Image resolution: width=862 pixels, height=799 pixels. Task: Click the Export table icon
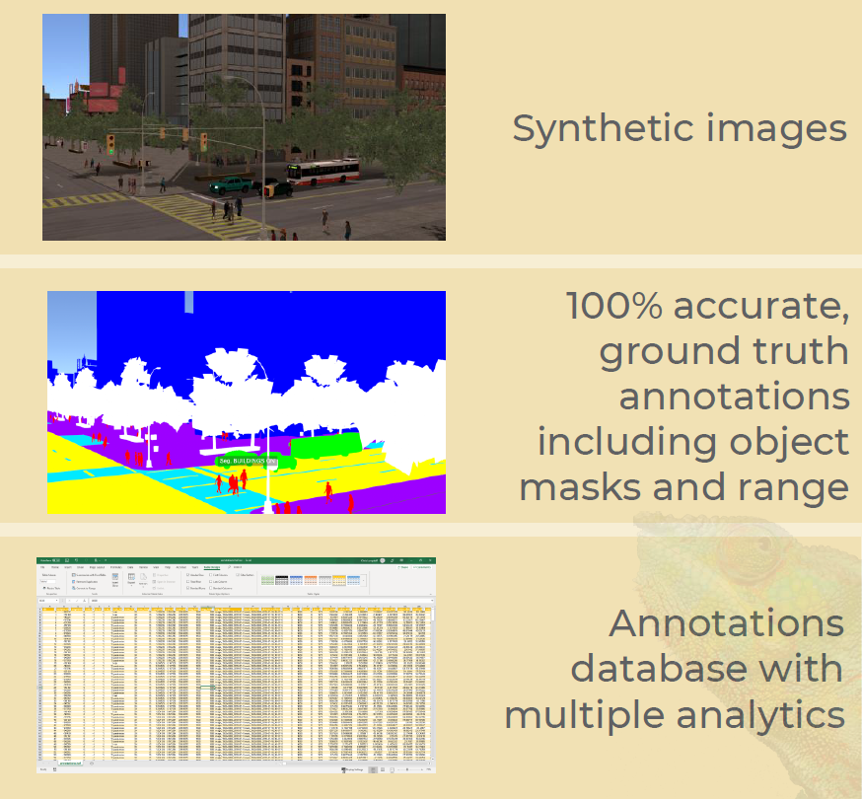[x=130, y=579]
